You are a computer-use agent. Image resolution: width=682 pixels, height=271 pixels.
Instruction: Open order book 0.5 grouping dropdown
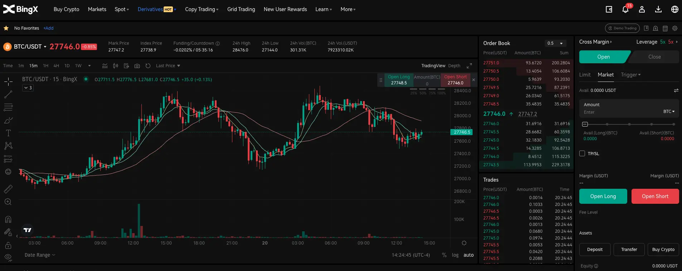tap(556, 43)
